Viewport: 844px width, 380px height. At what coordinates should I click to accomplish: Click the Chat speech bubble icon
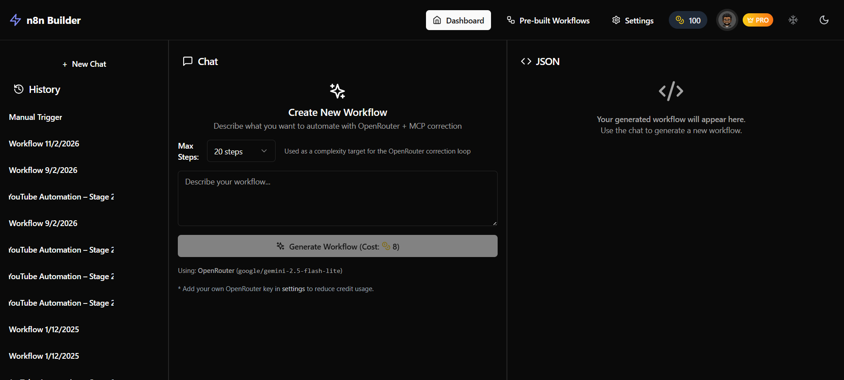(188, 61)
